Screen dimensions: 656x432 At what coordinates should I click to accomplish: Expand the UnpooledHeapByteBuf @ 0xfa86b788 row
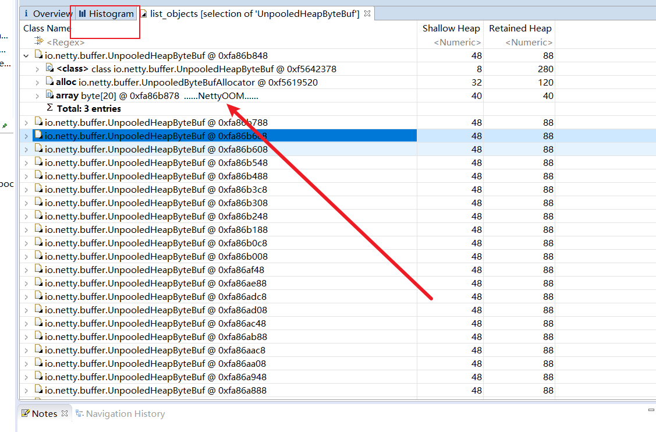pos(26,123)
